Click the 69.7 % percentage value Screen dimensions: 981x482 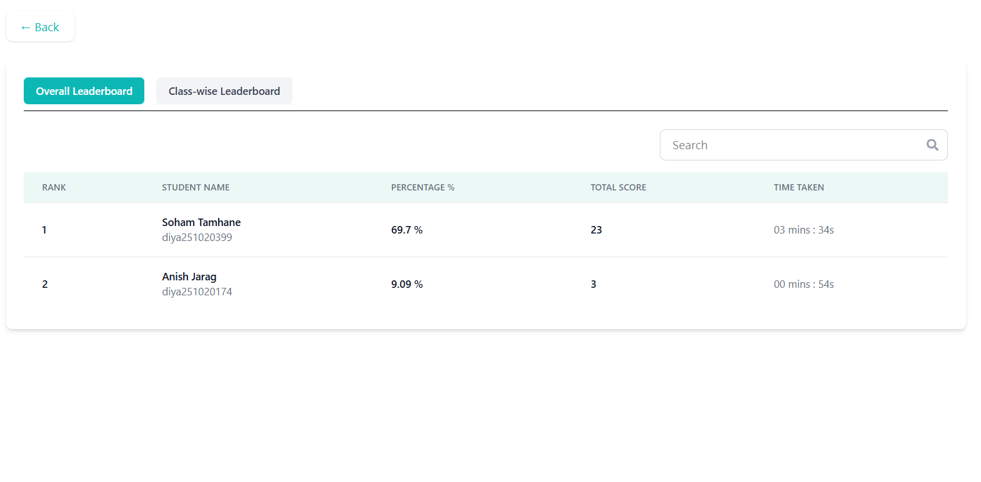tap(407, 230)
